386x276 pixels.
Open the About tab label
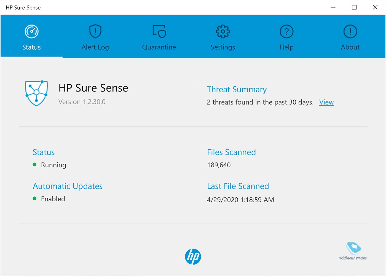350,47
